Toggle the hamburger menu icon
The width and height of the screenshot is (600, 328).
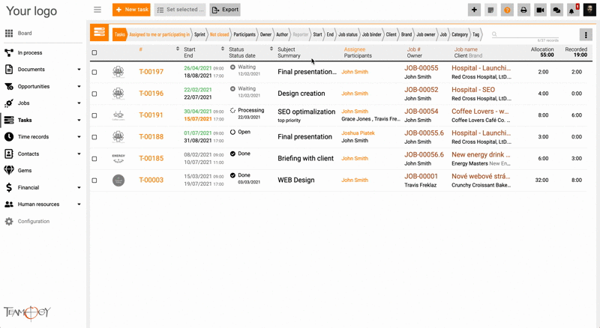pos(97,10)
